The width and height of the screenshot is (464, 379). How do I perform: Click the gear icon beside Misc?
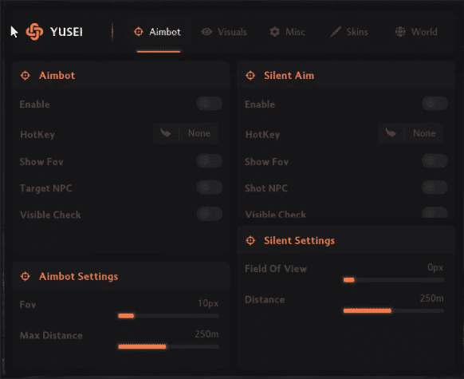[x=275, y=32]
